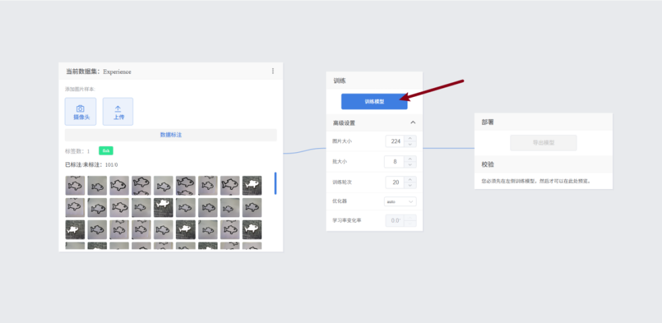Click the image size field showing 224
Screen dimensions: 662x323
[x=395, y=141]
